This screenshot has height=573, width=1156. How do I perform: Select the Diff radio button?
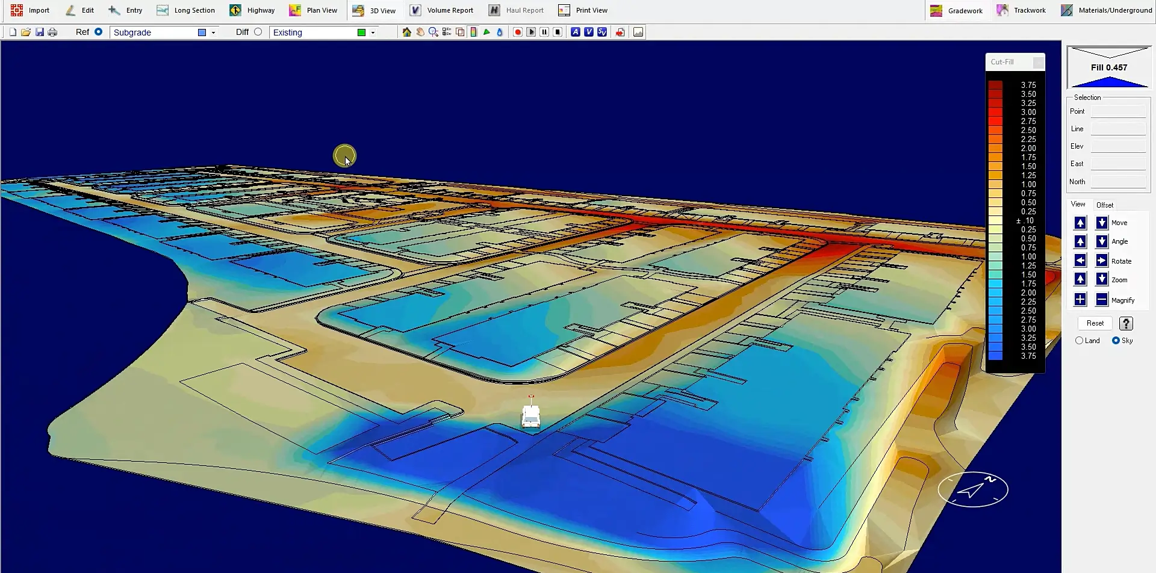(x=258, y=32)
